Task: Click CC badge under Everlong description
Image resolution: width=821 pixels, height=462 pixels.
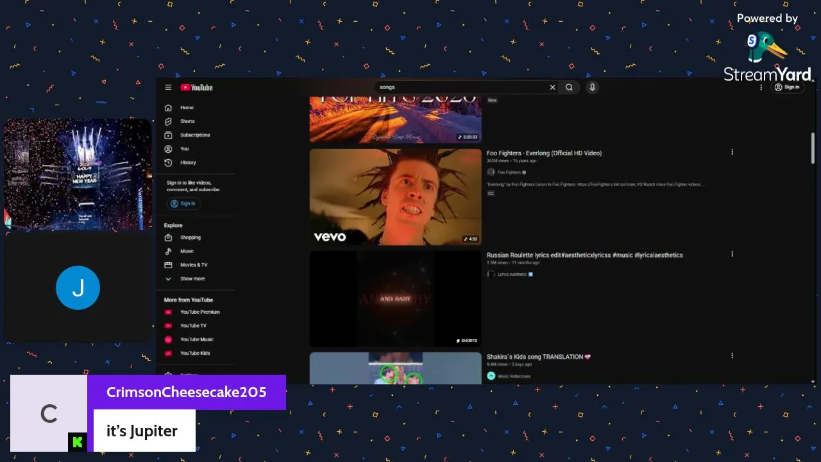Action: point(491,193)
